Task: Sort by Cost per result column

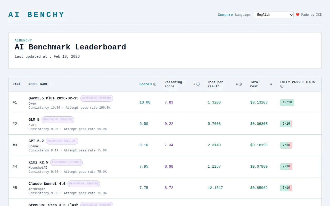Action: (x=216, y=84)
